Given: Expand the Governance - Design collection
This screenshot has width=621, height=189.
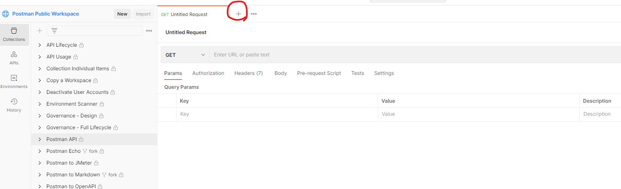Looking at the screenshot, I should click(x=40, y=116).
